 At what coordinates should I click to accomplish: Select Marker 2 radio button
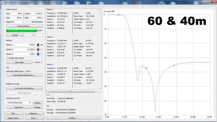(41, 49)
